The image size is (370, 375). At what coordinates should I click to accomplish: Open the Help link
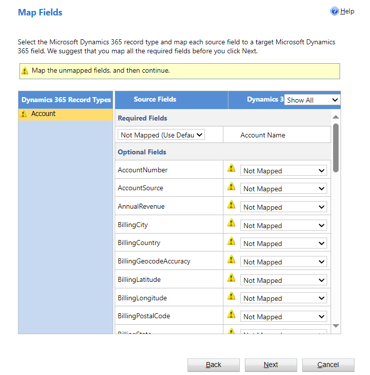tap(347, 11)
